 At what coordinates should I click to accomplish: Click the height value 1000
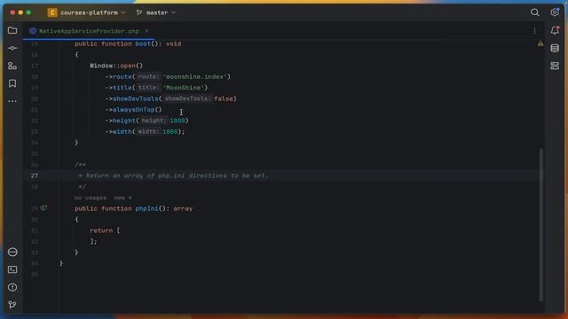(177, 121)
